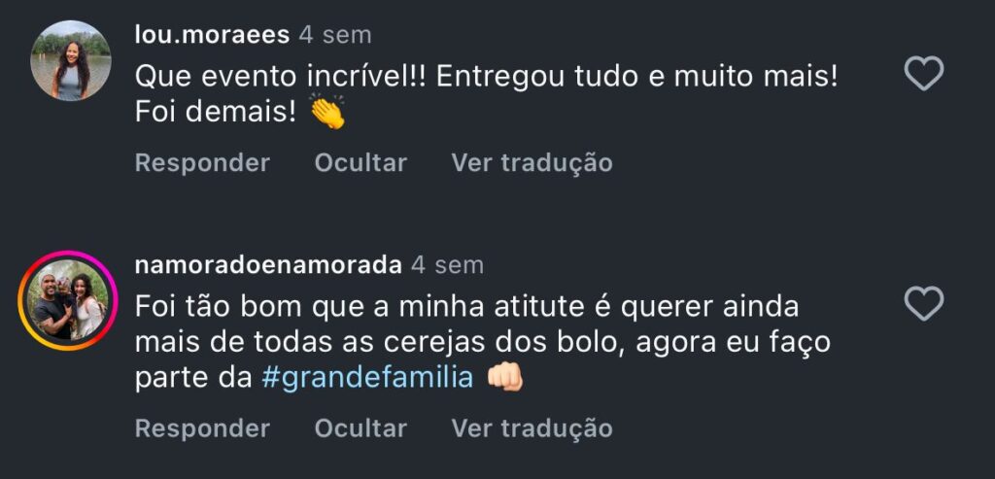Click the "4 sem" timestamp beside namoradoenamorada
The width and height of the screenshot is (995, 479).
pyautogui.click(x=447, y=264)
